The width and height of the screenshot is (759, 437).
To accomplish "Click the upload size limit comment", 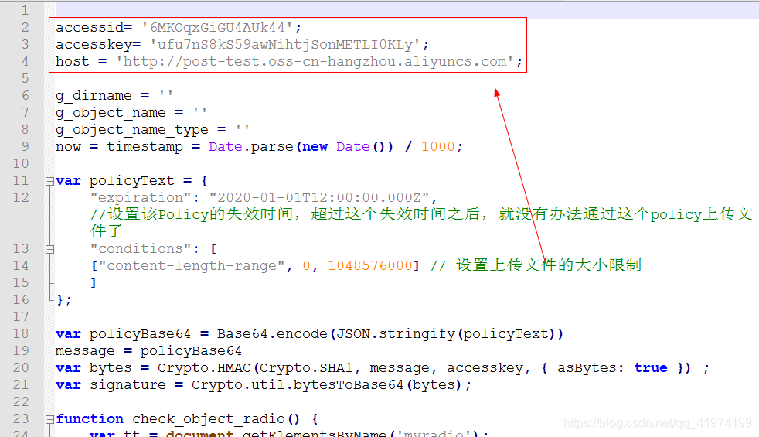I will 536,265.
